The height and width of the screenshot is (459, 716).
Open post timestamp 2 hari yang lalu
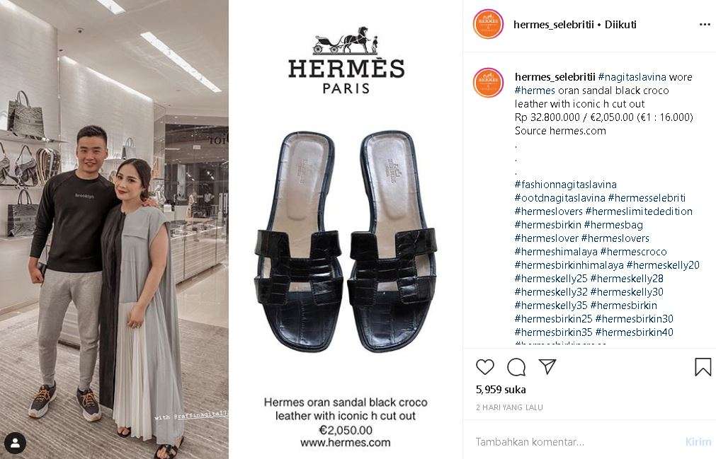[509, 407]
